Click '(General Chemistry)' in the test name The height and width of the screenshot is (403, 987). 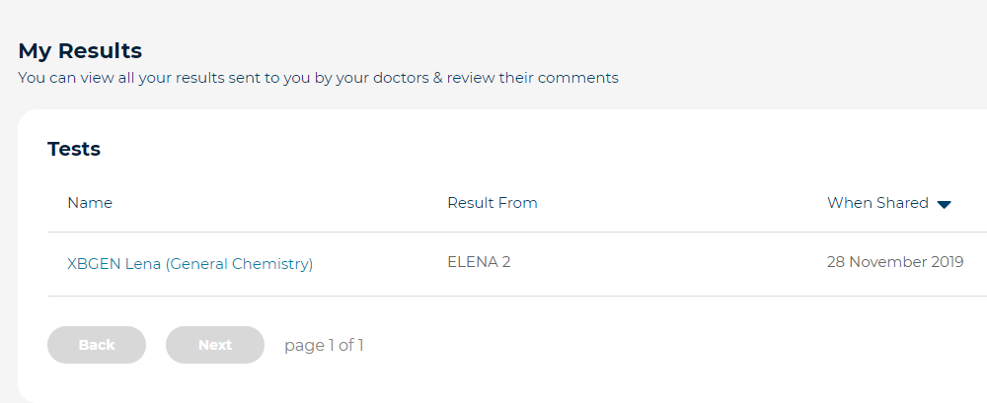(239, 264)
